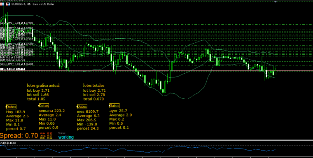Click the chart icon left of the EURUSD-T title
Screen dimensions: 313x158
pyautogui.click(x=2, y=4)
